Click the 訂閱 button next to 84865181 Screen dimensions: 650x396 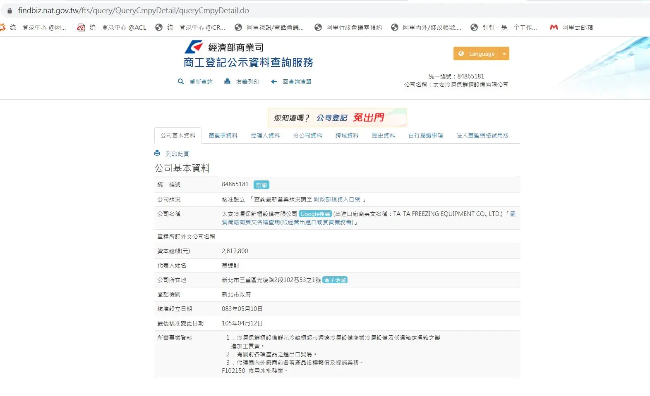[x=261, y=185]
